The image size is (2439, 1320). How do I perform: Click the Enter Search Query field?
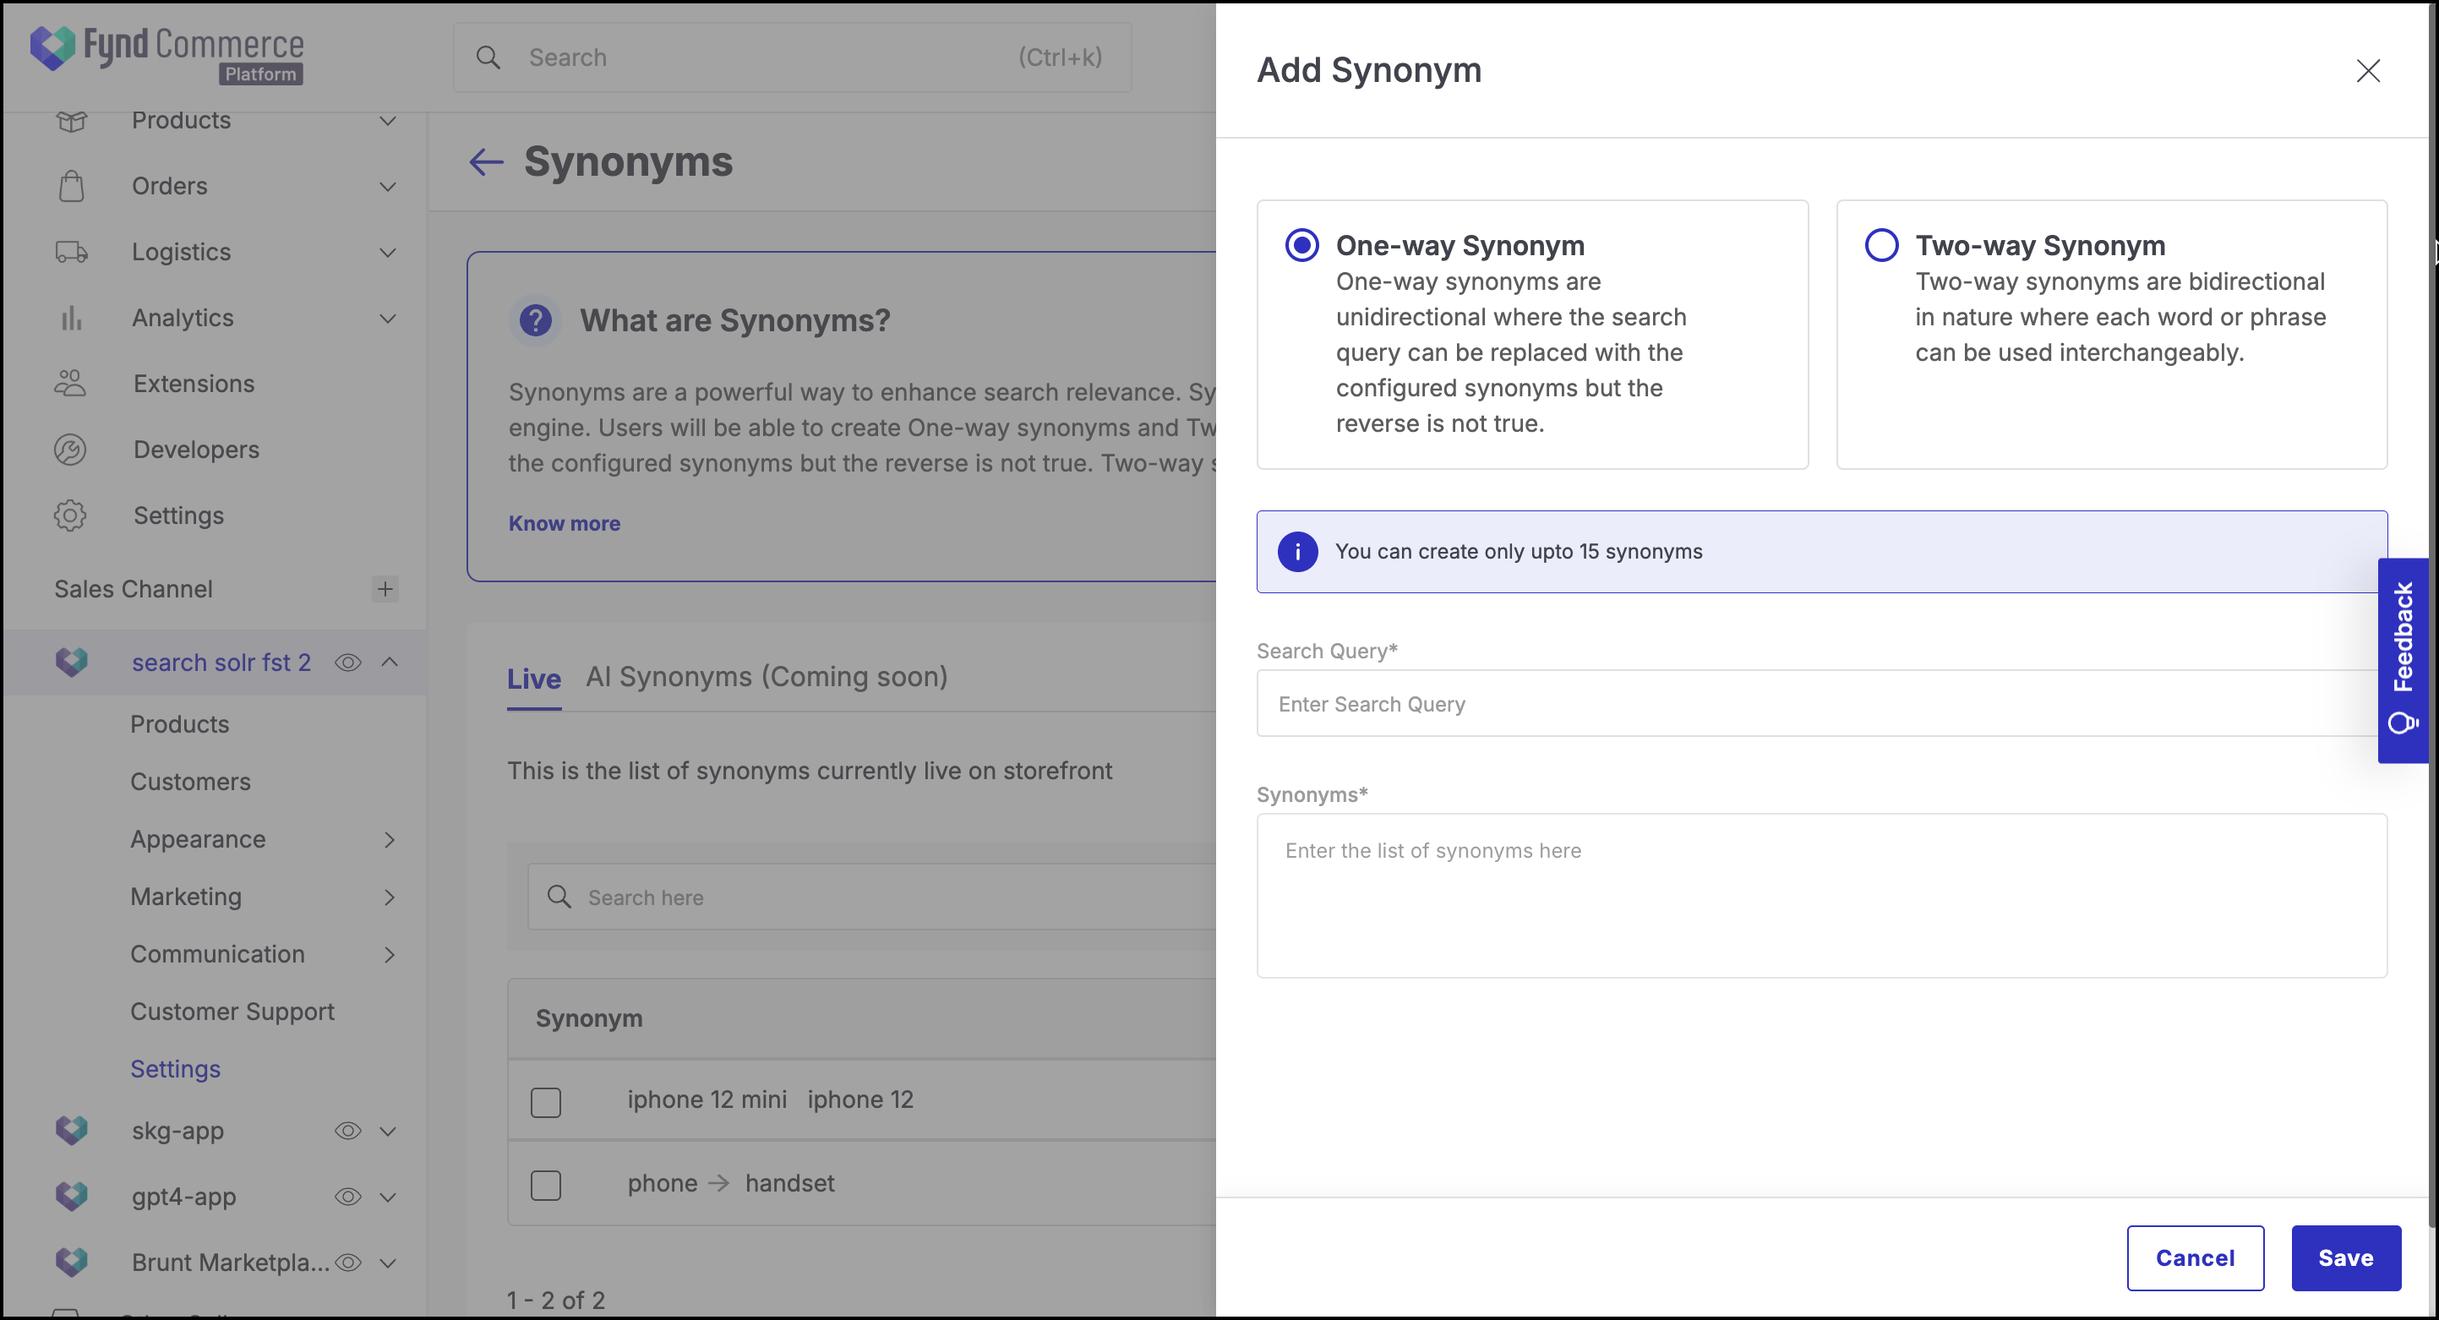[x=1822, y=704]
